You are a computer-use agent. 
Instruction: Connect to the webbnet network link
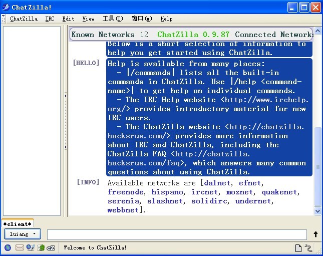click(x=123, y=210)
